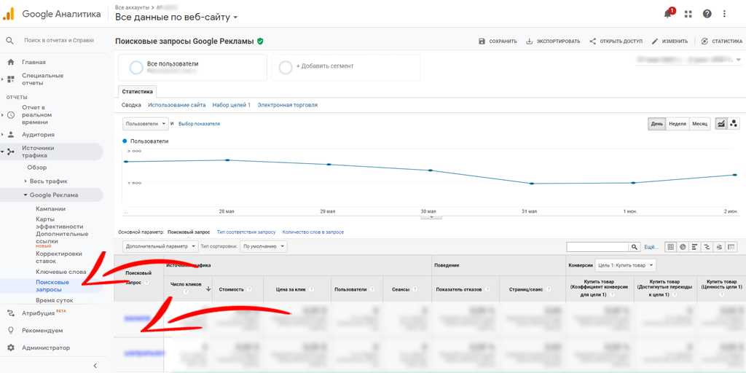
Task: Switch the graph interval to Неделя
Action: coord(678,124)
